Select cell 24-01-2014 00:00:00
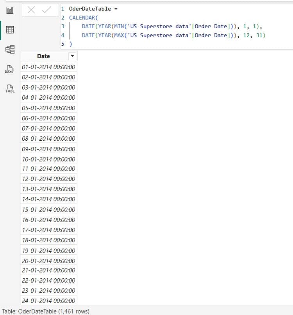The width and height of the screenshot is (293, 315). pos(48,301)
